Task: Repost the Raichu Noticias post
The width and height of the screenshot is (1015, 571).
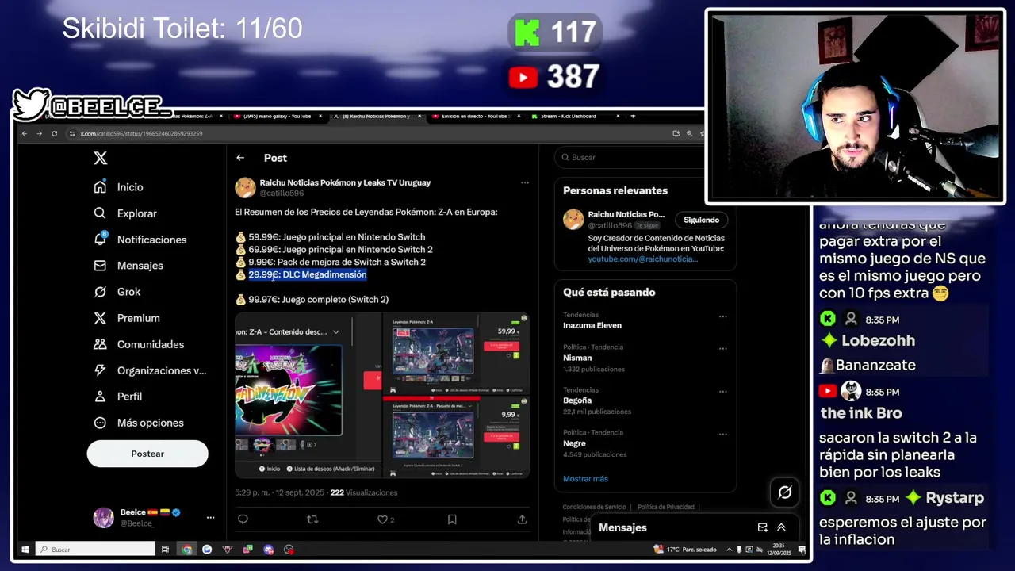Action: click(x=312, y=519)
